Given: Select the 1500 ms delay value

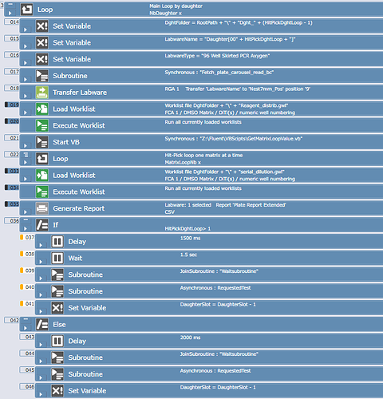Looking at the screenshot, I should (190, 238).
